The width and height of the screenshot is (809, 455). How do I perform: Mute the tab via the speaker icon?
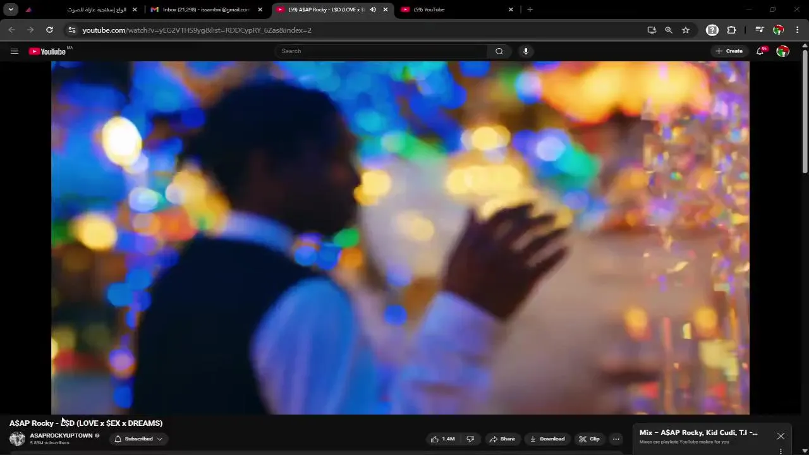coord(372,9)
